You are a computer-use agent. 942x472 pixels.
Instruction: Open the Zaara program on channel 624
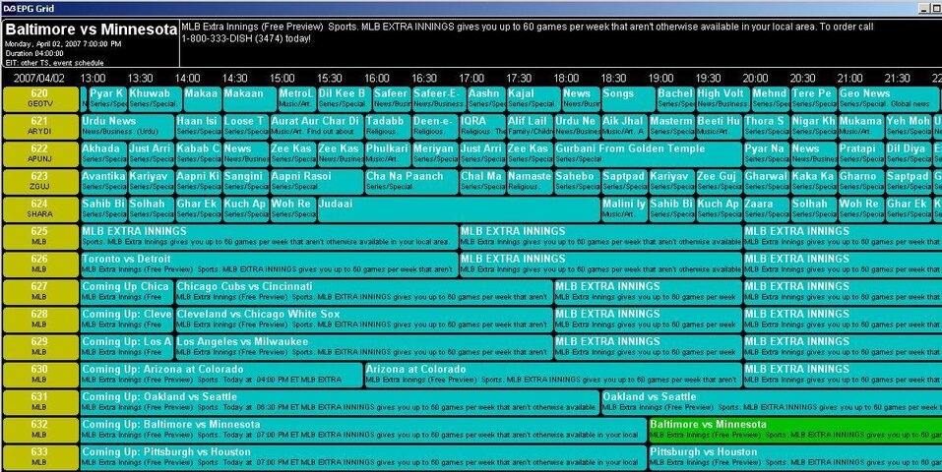tap(767, 209)
